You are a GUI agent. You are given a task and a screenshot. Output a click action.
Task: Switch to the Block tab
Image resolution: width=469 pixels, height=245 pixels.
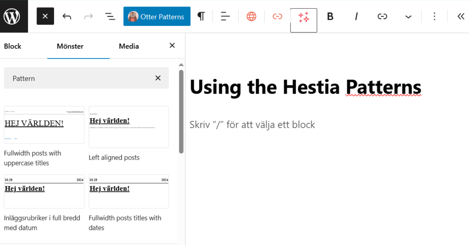[13, 46]
